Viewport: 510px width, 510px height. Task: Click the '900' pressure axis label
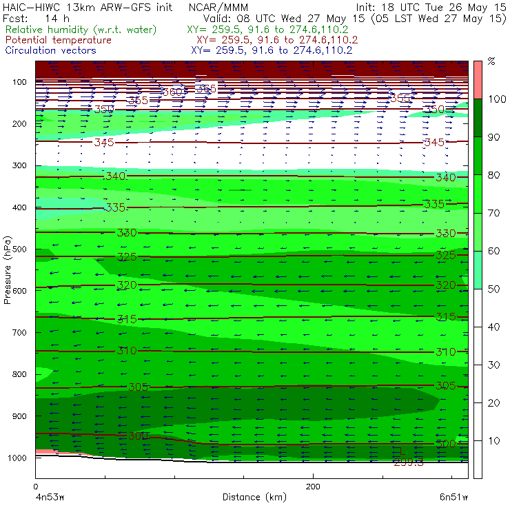point(19,416)
